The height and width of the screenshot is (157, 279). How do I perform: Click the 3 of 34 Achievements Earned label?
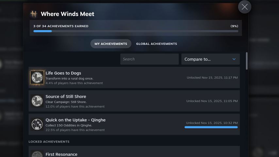click(x=61, y=26)
